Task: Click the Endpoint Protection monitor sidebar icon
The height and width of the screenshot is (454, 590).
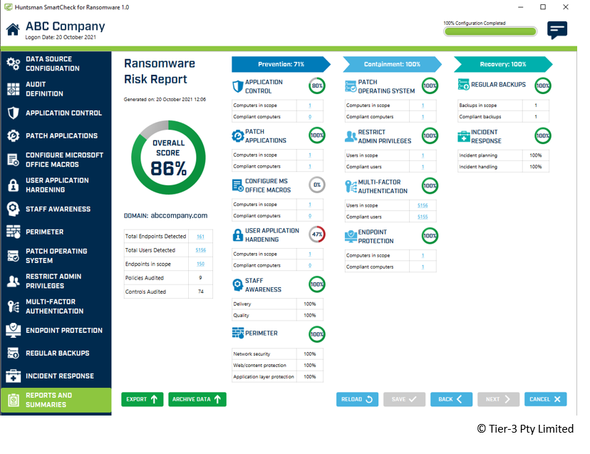Action: [x=13, y=330]
